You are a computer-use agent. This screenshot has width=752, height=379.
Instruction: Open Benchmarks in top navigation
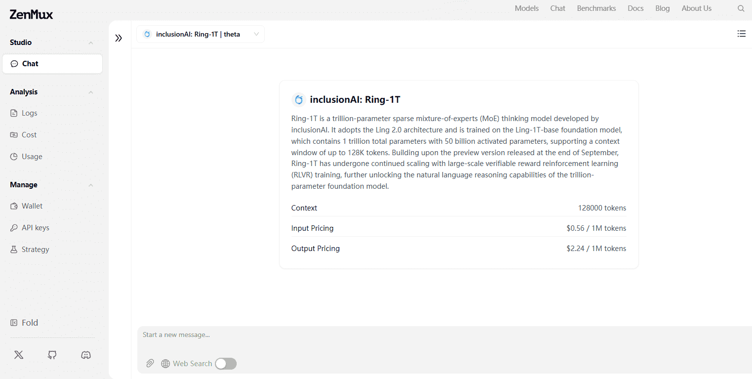tap(596, 8)
